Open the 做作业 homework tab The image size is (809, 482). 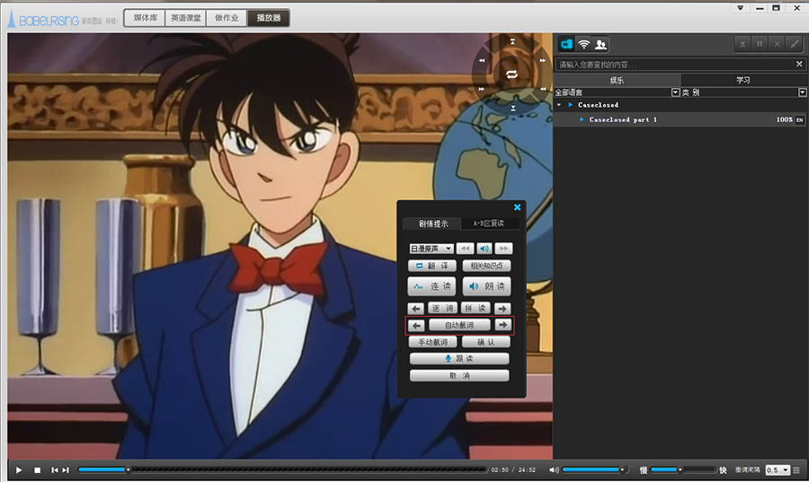click(227, 18)
